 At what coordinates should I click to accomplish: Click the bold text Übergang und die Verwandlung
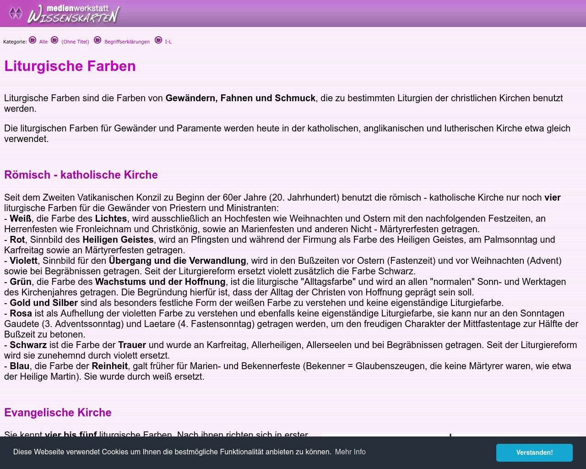click(x=178, y=261)
